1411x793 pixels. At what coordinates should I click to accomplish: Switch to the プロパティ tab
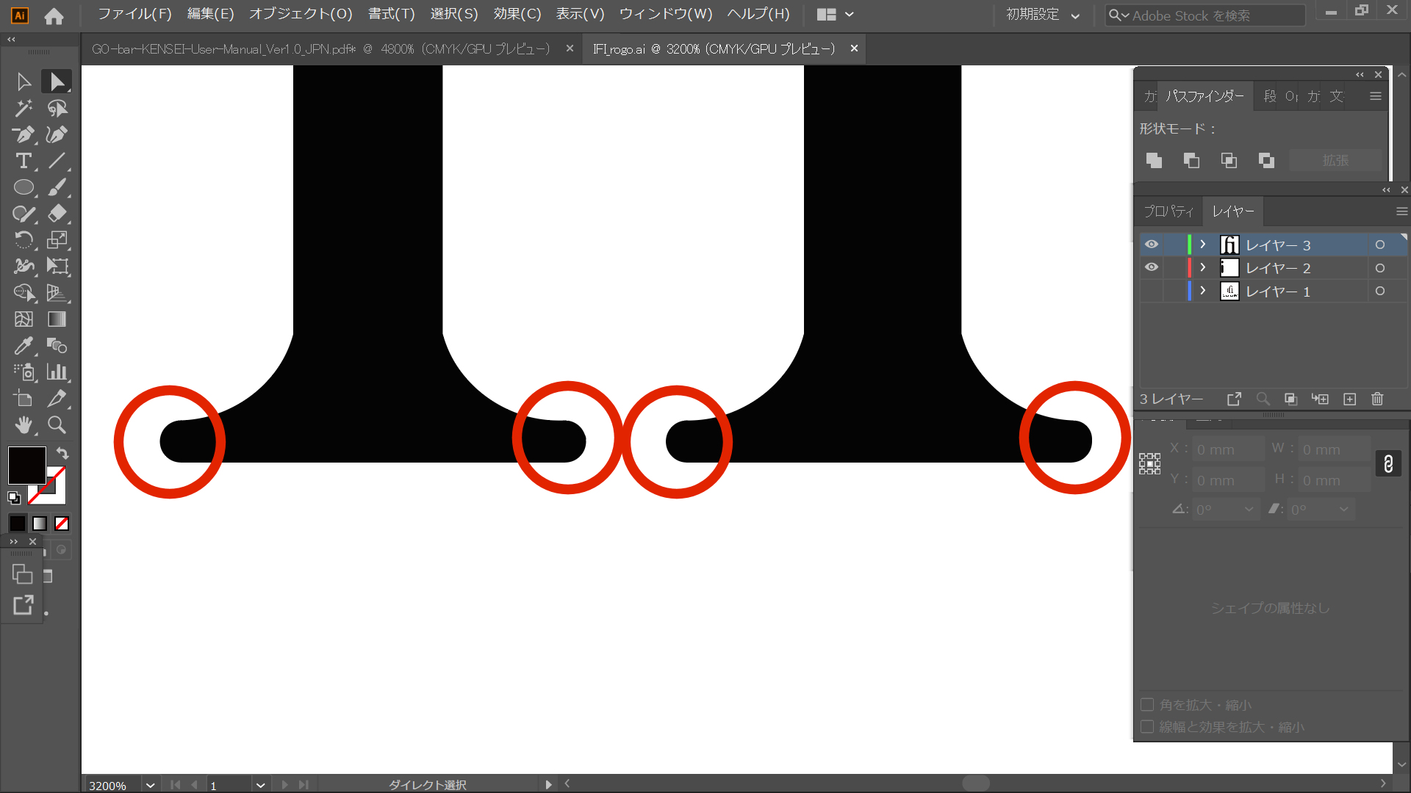pos(1168,211)
